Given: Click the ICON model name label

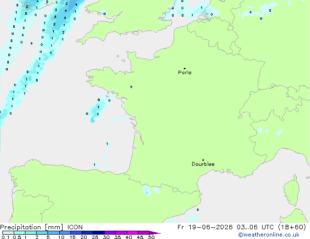Looking at the screenshot, I should click(x=75, y=227).
